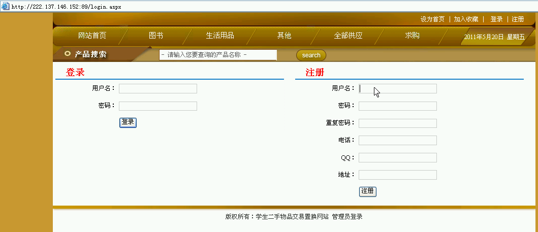The height and width of the screenshot is (232, 538).
Task: Focus the registration 用户名 field
Action: click(x=398, y=88)
